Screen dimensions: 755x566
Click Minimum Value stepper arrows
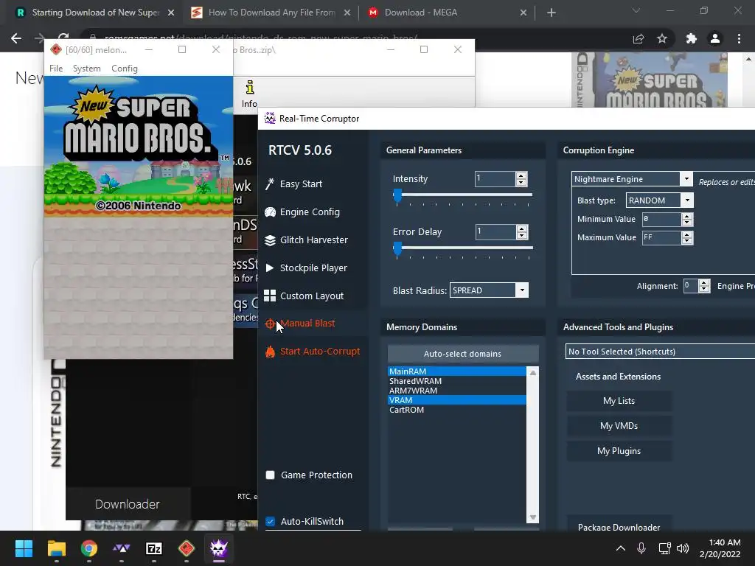687,220
